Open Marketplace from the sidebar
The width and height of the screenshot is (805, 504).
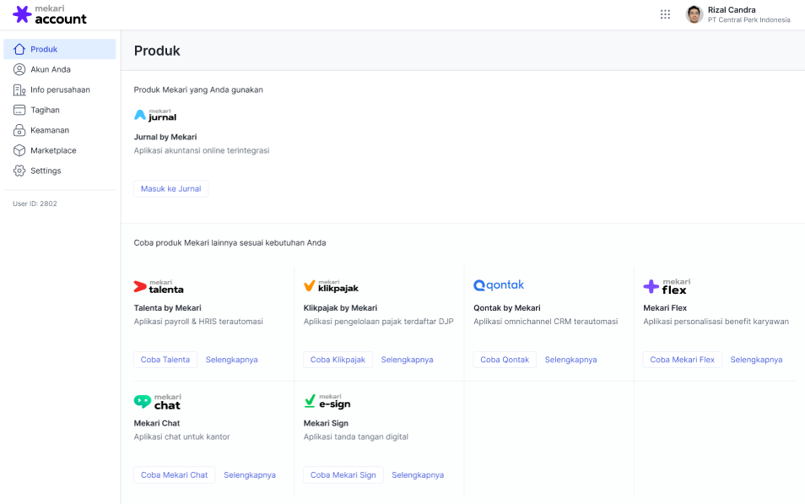coord(52,150)
